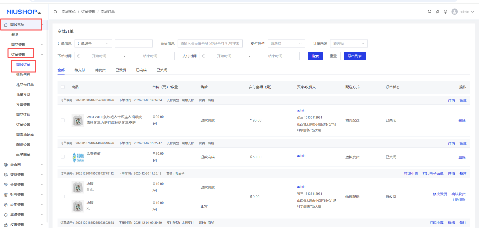Click the settings gear icon in header
479x228 pixels.
[x=445, y=12]
